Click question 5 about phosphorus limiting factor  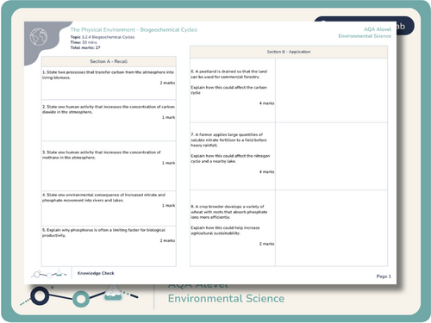click(x=103, y=233)
